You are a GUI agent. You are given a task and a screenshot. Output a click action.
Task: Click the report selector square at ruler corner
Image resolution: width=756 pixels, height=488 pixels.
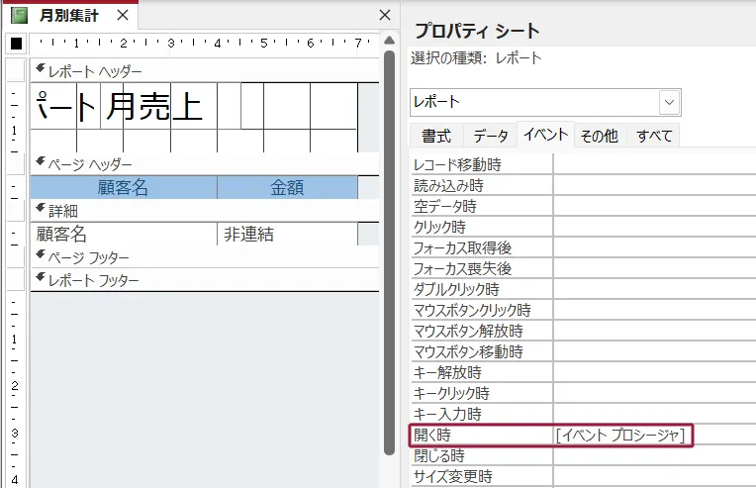16,44
